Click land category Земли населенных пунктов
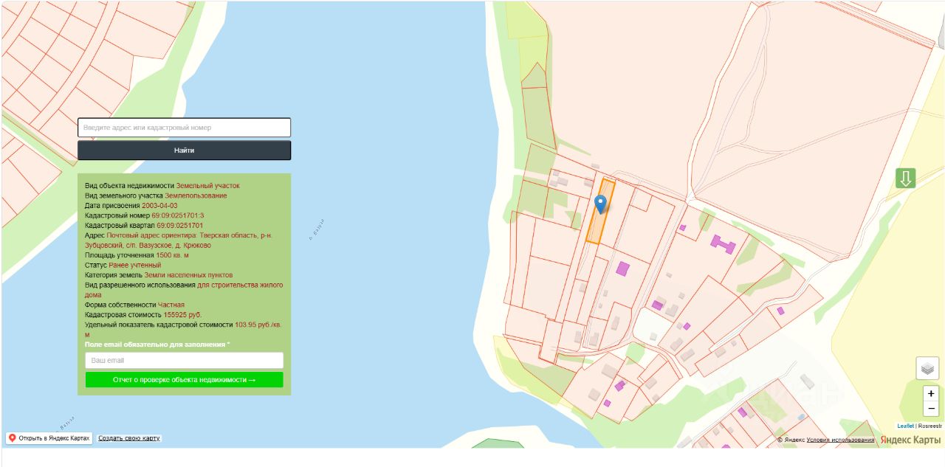This screenshot has width=945, height=467. [x=188, y=275]
